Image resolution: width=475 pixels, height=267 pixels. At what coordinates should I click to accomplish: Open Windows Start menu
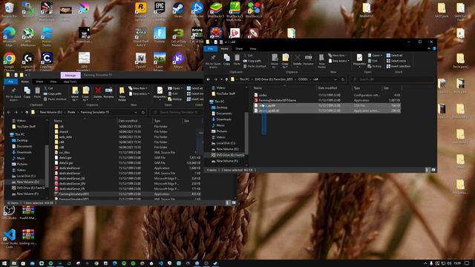tap(4, 263)
